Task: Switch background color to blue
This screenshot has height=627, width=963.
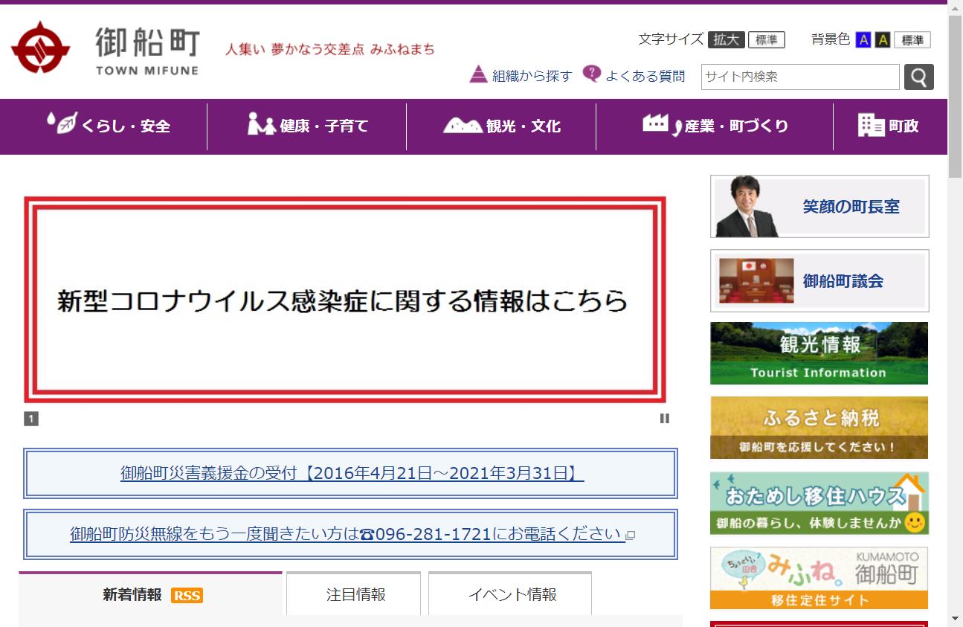Action: tap(864, 39)
